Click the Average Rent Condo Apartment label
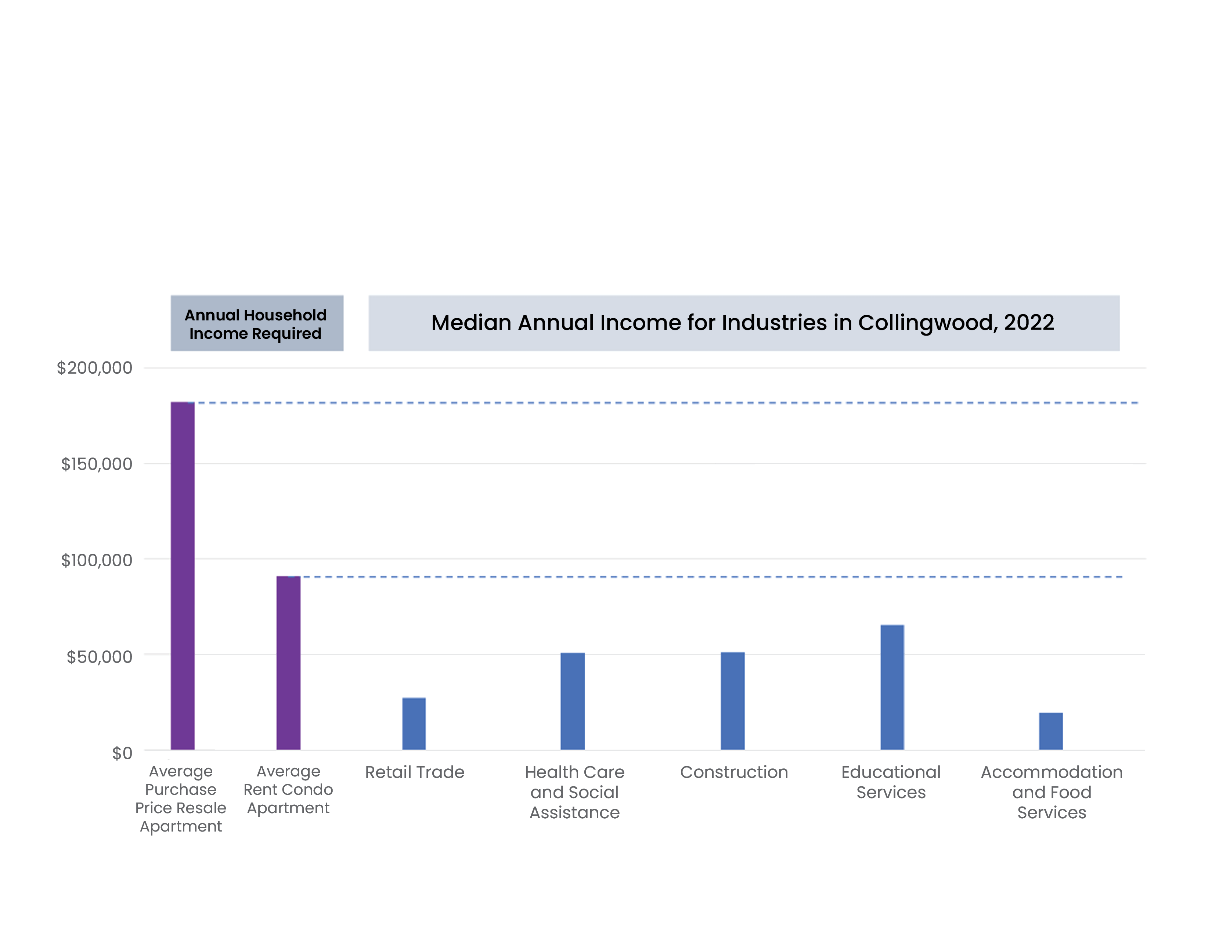Viewport: 1212px width, 937px height. [x=289, y=789]
